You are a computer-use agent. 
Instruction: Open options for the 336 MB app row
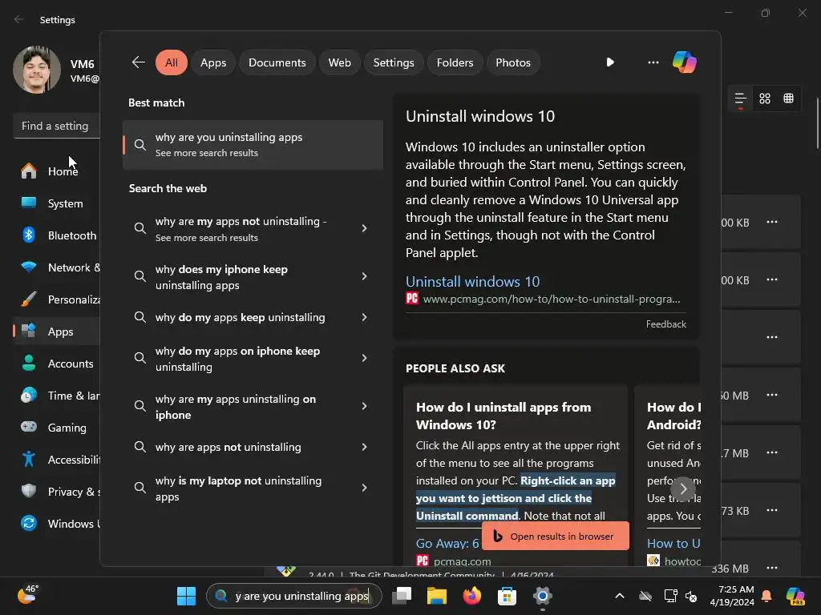pyautogui.click(x=772, y=568)
